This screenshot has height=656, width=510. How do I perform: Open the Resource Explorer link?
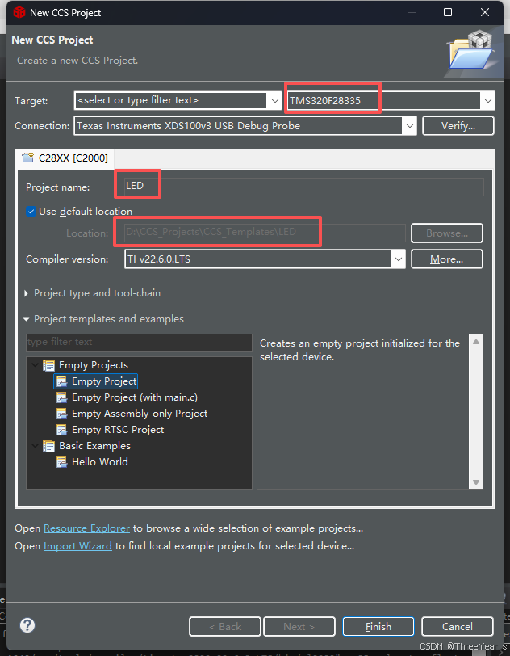[86, 528]
